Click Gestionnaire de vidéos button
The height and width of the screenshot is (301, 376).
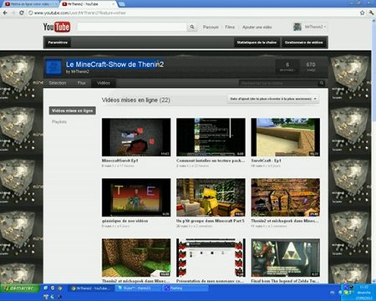303,43
